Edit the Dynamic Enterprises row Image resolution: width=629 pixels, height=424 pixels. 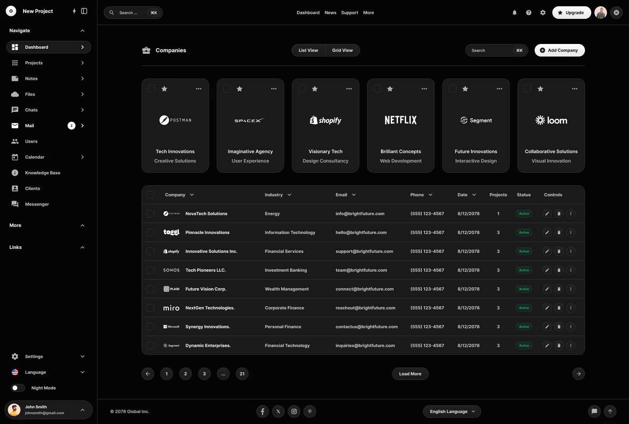[x=547, y=345]
